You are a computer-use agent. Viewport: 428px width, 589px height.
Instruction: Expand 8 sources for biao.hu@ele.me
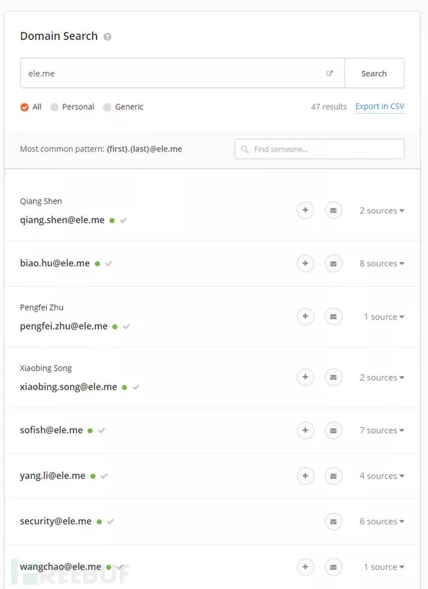(381, 263)
